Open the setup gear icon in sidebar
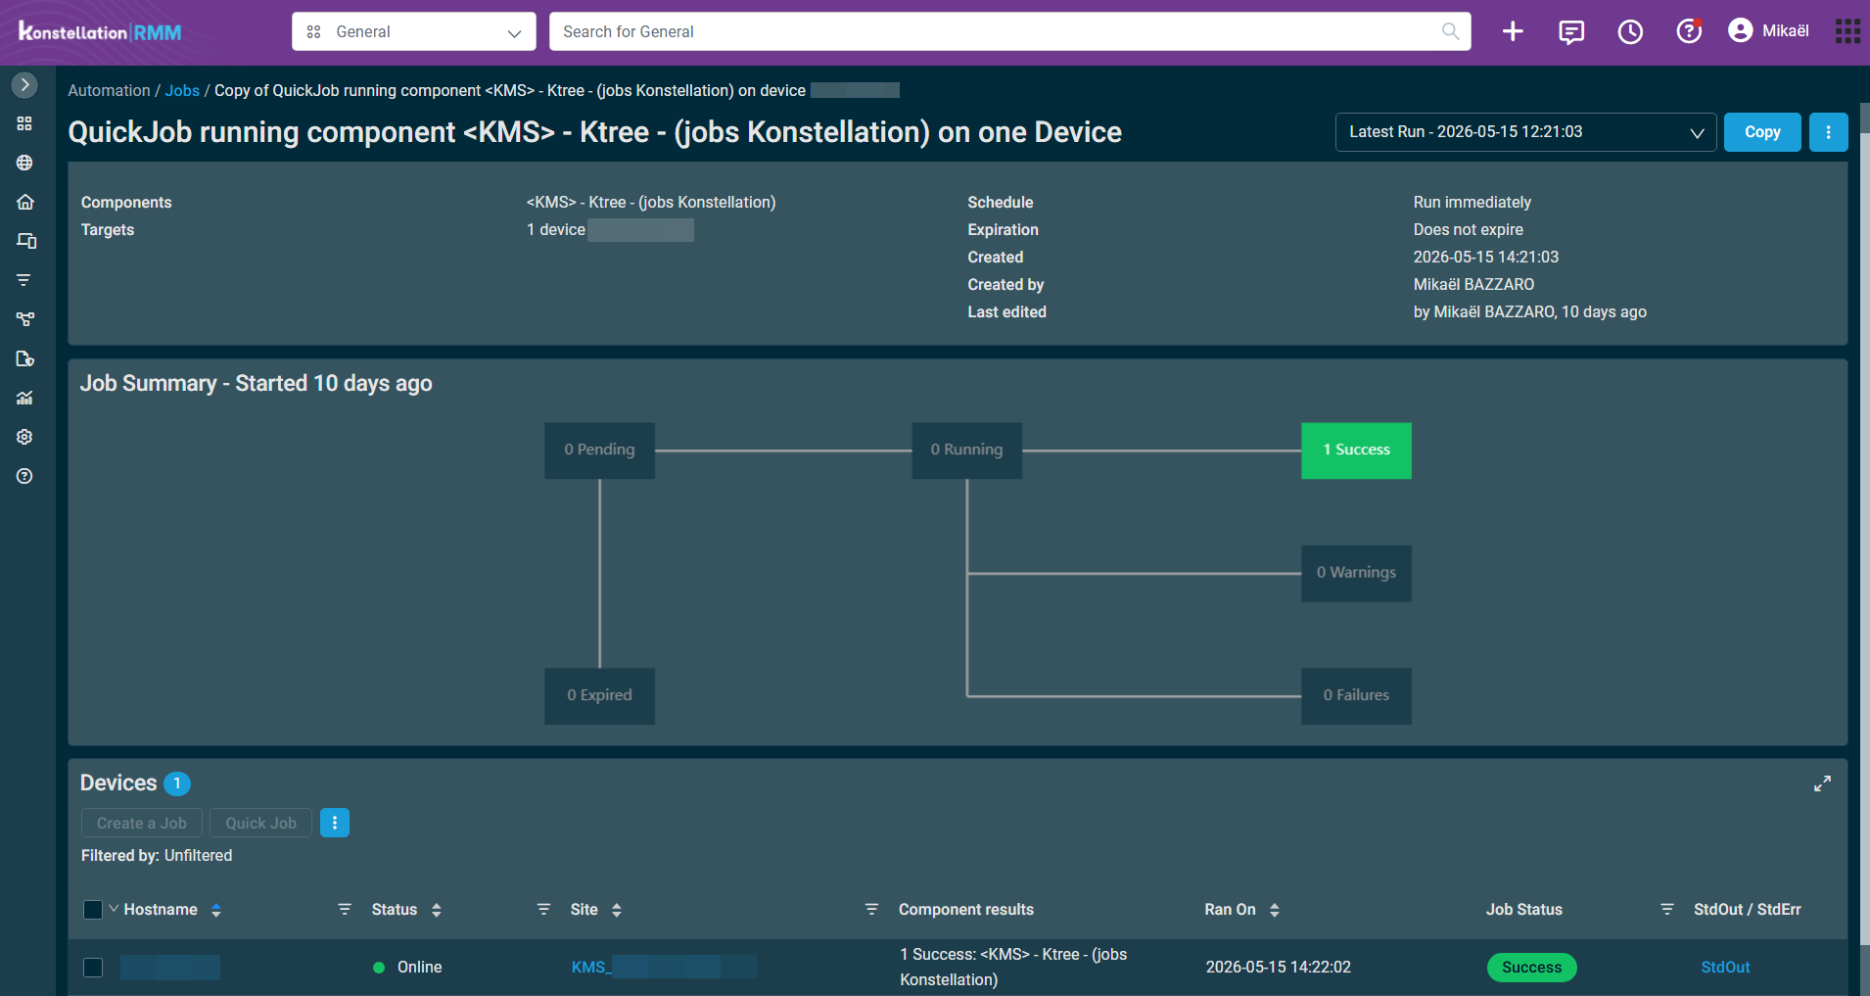This screenshot has height=996, width=1870. click(24, 437)
